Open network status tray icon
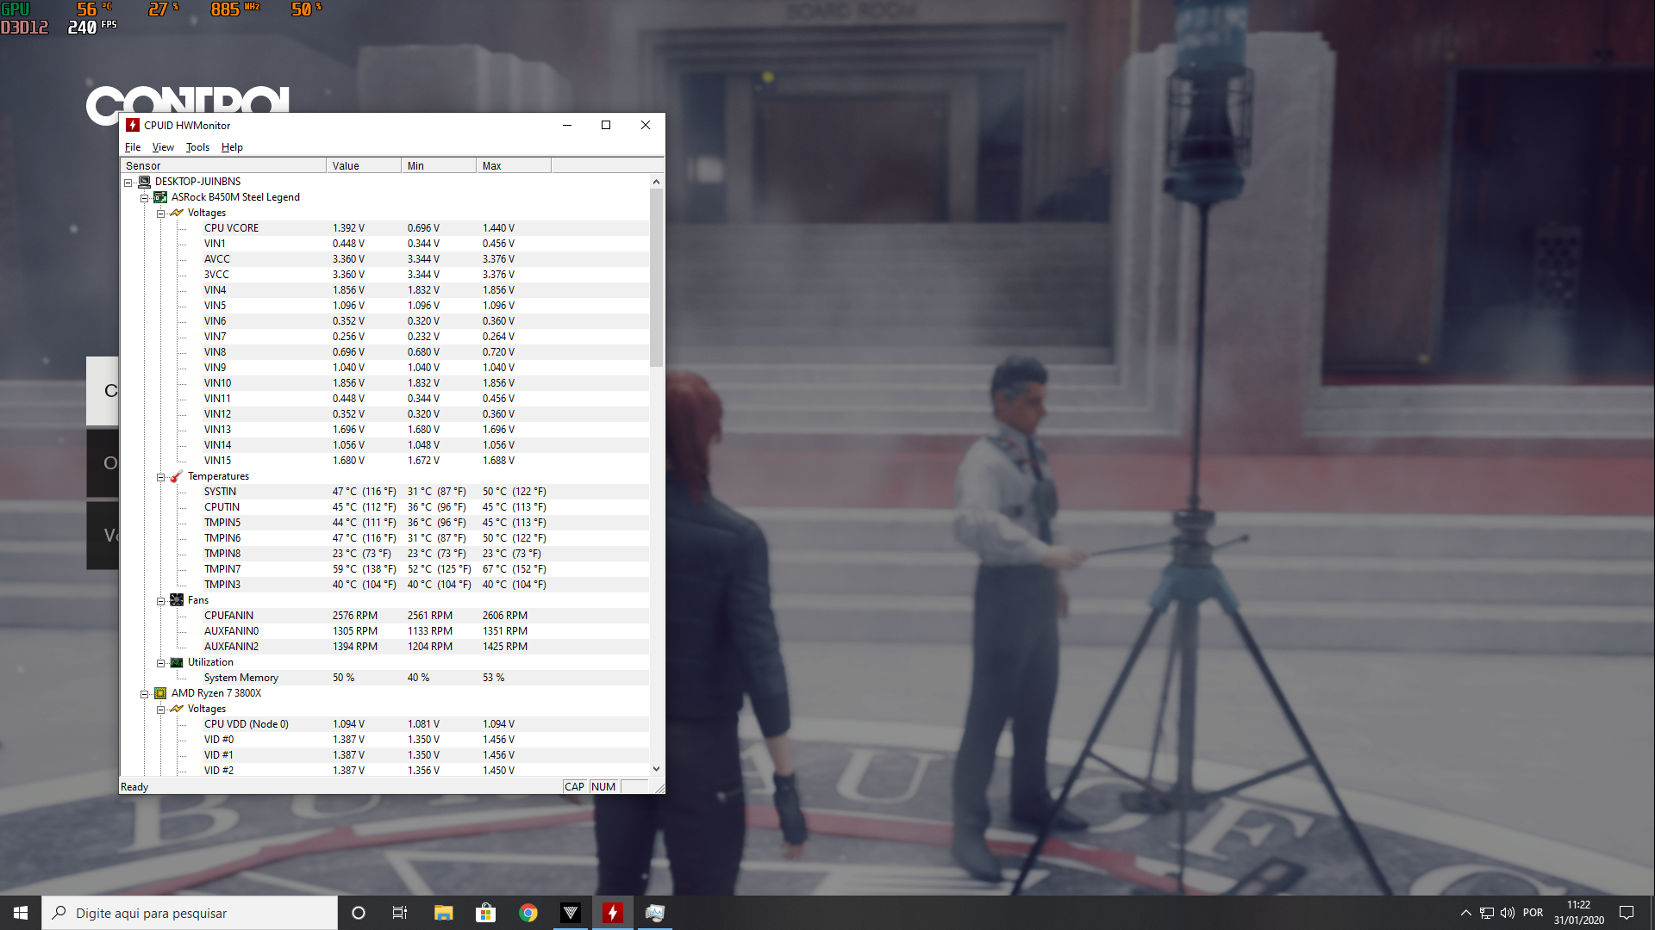The height and width of the screenshot is (930, 1655). tap(1487, 913)
